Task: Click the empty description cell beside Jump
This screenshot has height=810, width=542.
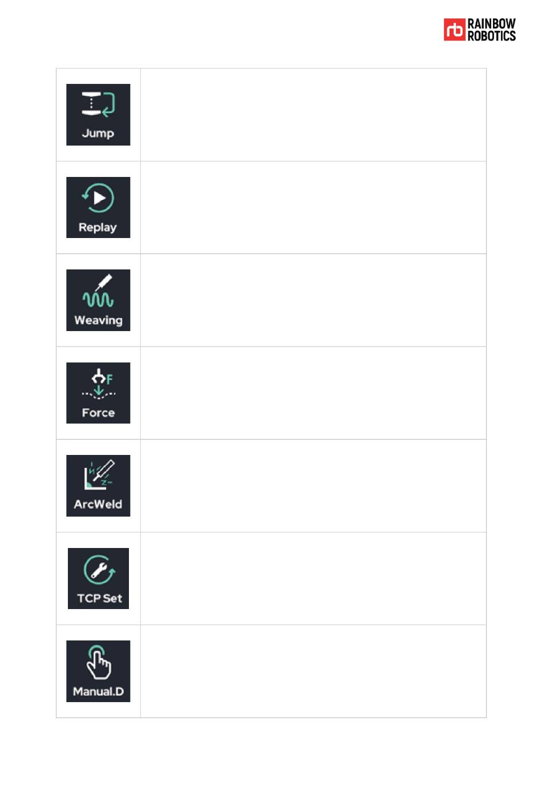Action: coord(313,115)
